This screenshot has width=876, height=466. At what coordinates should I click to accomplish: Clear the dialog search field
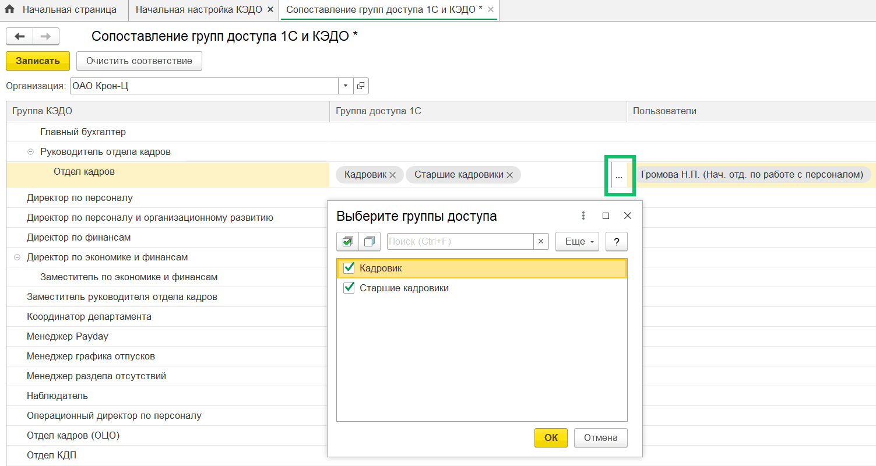tap(541, 241)
